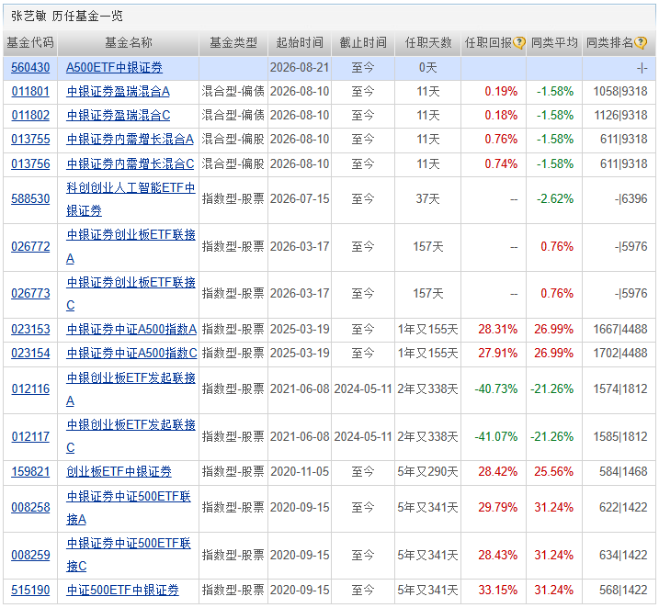Click the 任职天数 column header
Screen dimensions: 659x608
[428, 42]
